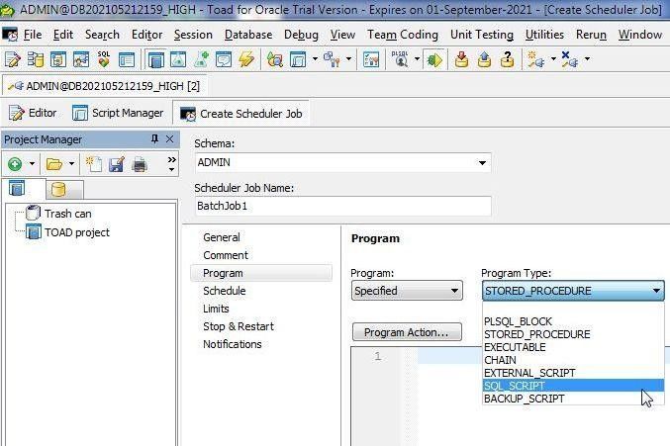This screenshot has width=670, height=446.
Task: Click the new connection plug icon
Action: (x=535, y=59)
